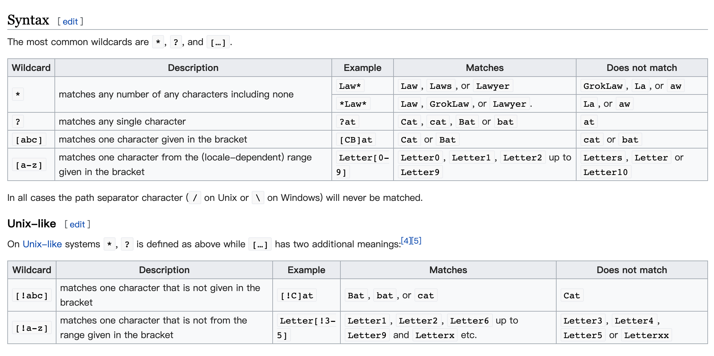Click the "Matches" header in the first table

click(x=485, y=68)
